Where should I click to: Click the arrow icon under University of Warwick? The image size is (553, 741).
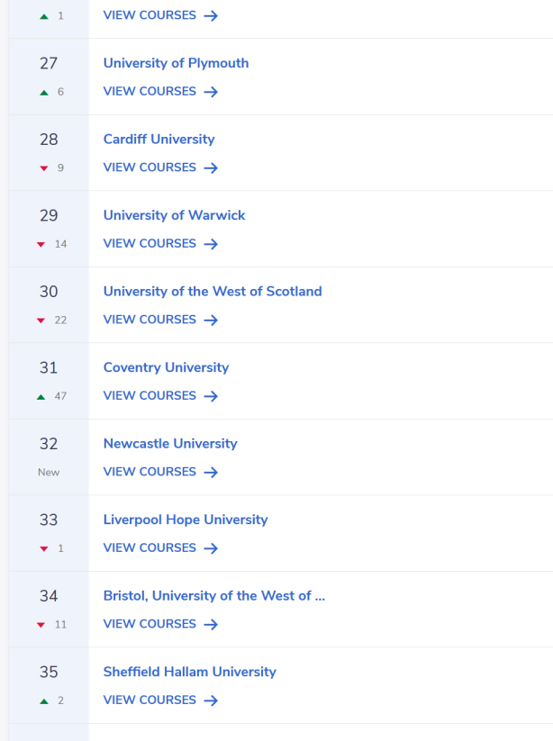pos(211,244)
